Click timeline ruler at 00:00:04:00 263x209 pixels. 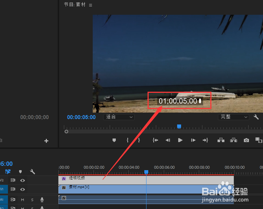point(129,167)
